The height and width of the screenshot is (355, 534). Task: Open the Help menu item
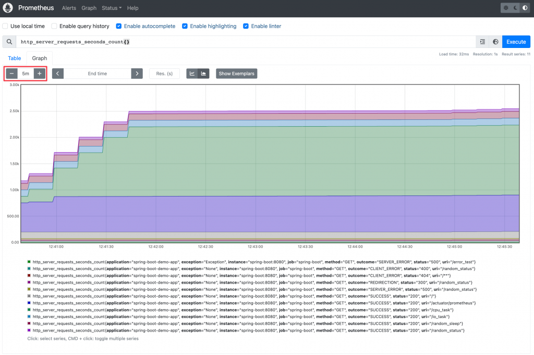(x=132, y=8)
